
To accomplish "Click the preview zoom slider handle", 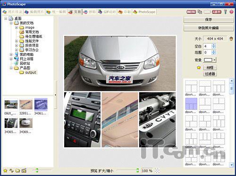I will (137, 170).
